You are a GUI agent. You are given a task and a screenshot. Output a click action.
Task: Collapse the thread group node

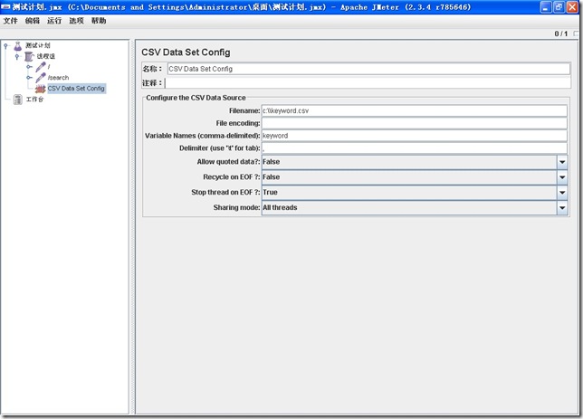[x=17, y=57]
